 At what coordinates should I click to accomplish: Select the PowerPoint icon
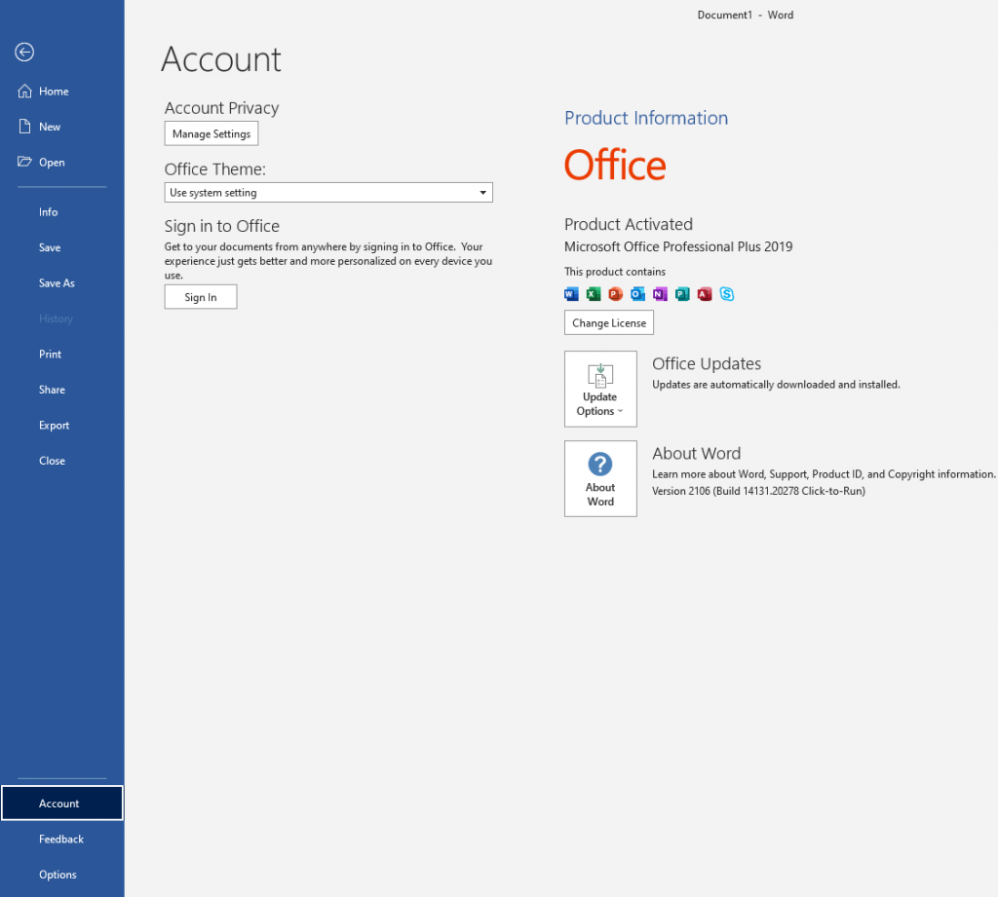(x=615, y=293)
